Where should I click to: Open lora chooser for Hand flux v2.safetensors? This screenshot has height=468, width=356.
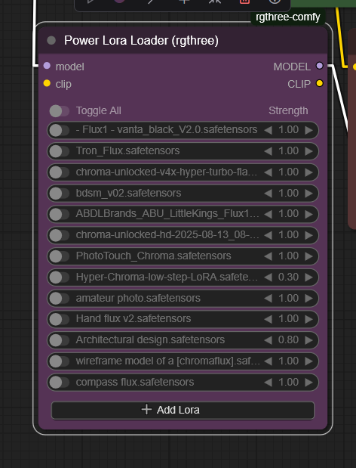pos(133,319)
